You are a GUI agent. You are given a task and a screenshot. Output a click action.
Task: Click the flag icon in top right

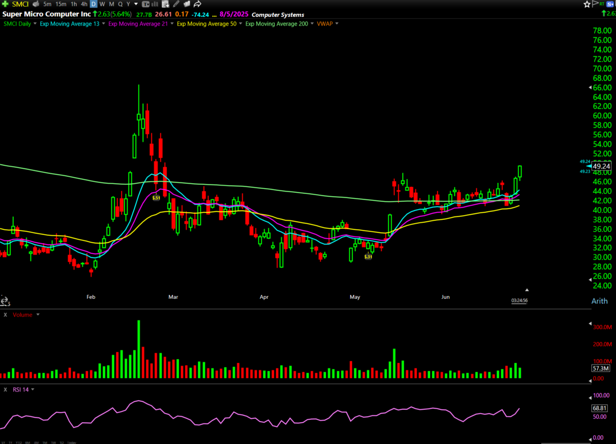pos(595,4)
